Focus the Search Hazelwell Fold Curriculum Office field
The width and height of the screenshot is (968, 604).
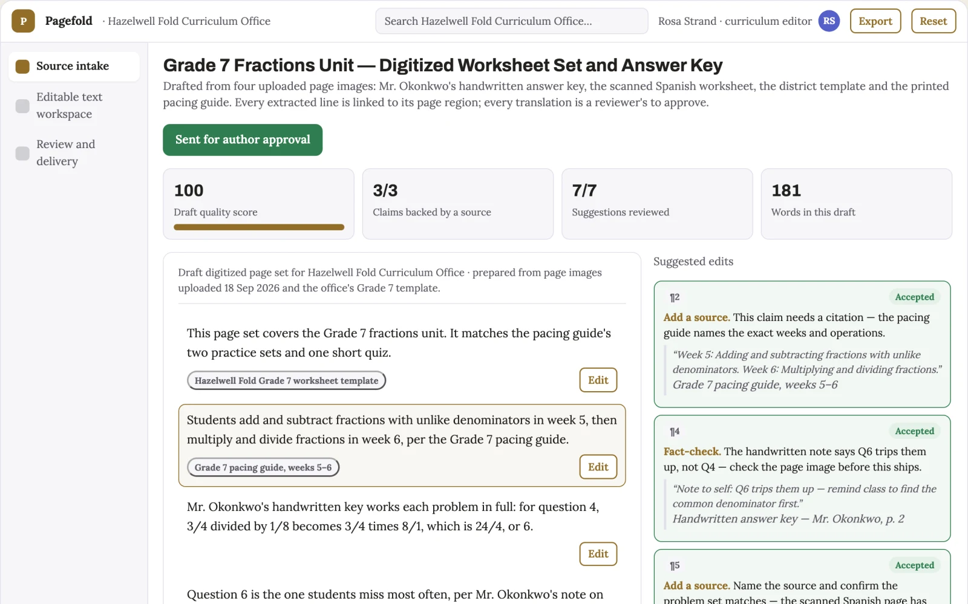pos(512,21)
